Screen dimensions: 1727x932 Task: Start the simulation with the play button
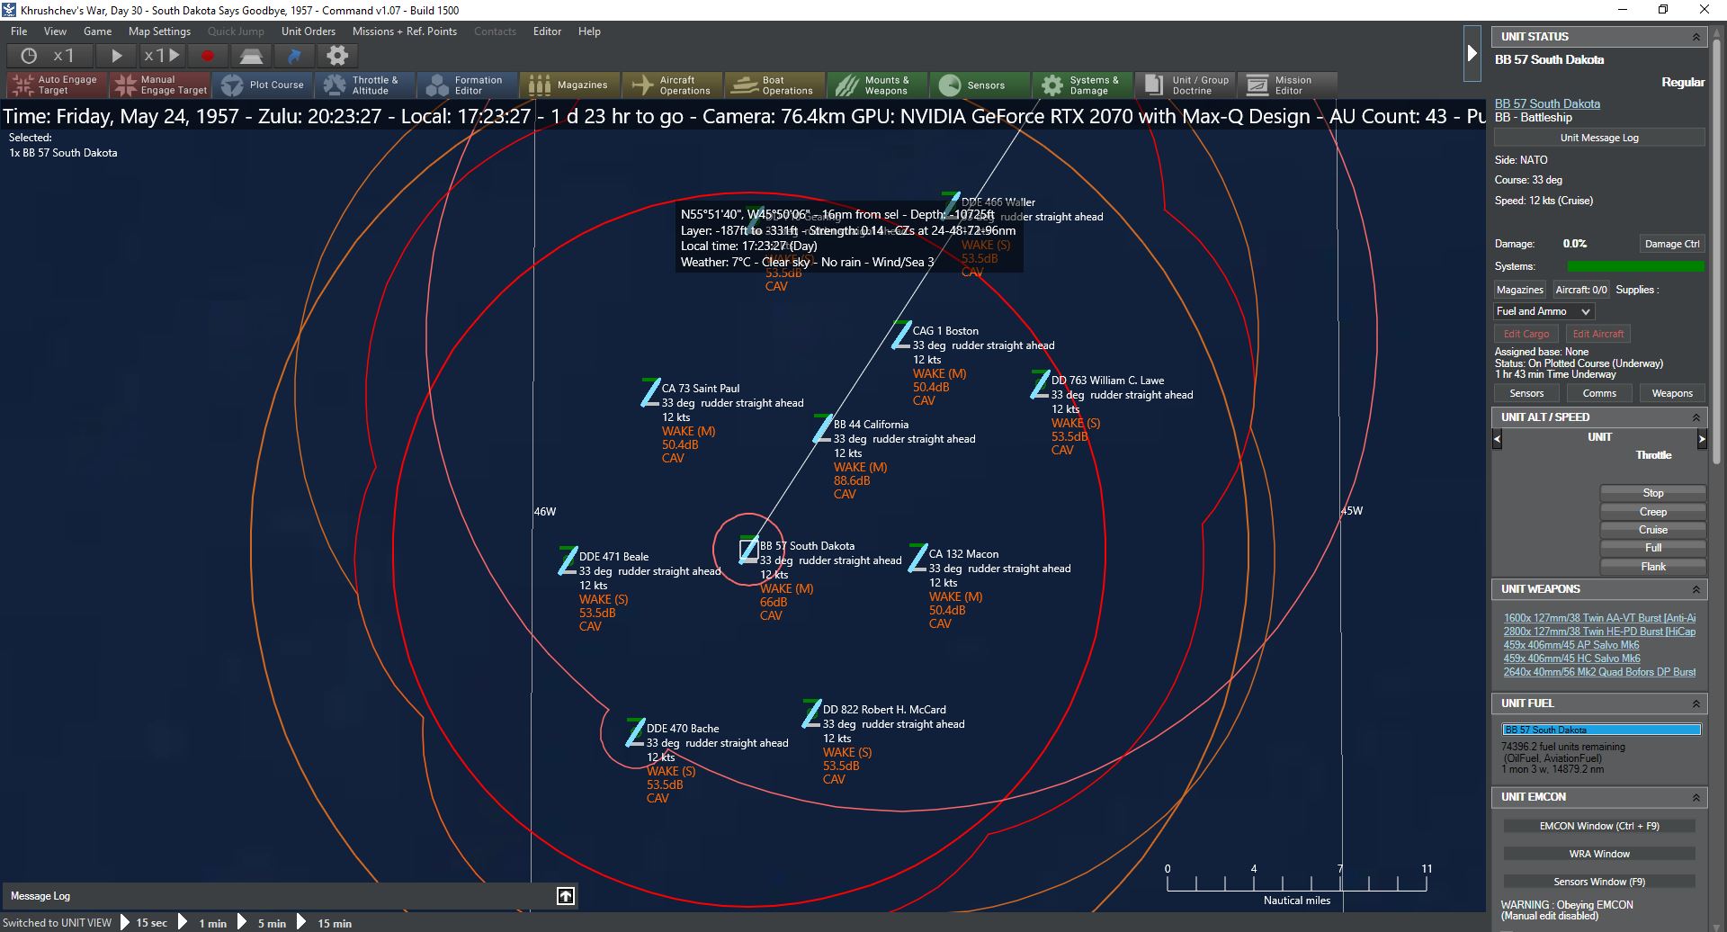click(x=116, y=56)
